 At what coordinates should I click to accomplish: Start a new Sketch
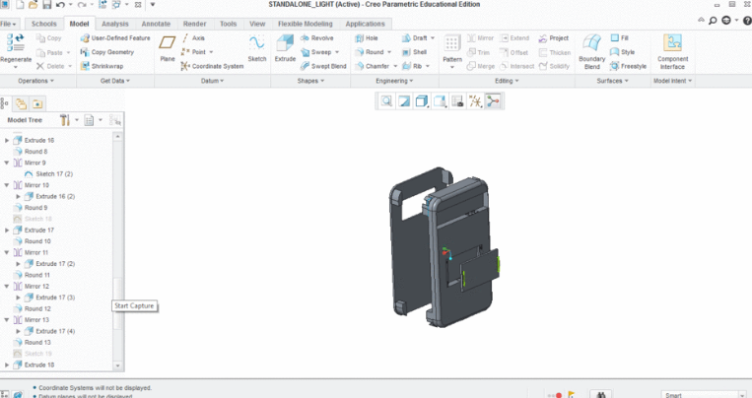tap(256, 48)
